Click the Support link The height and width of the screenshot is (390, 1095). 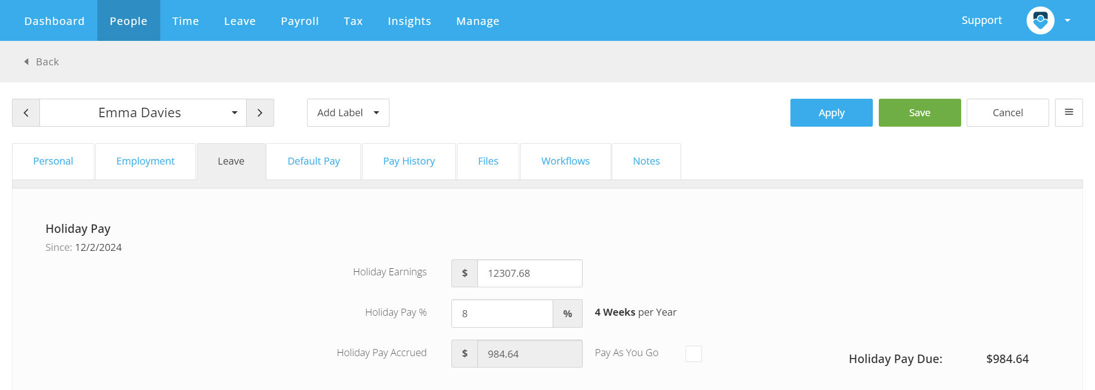point(982,20)
